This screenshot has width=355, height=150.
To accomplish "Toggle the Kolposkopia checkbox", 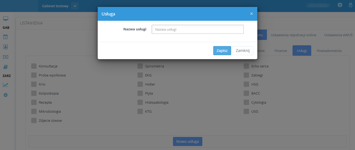I will point(34,93).
